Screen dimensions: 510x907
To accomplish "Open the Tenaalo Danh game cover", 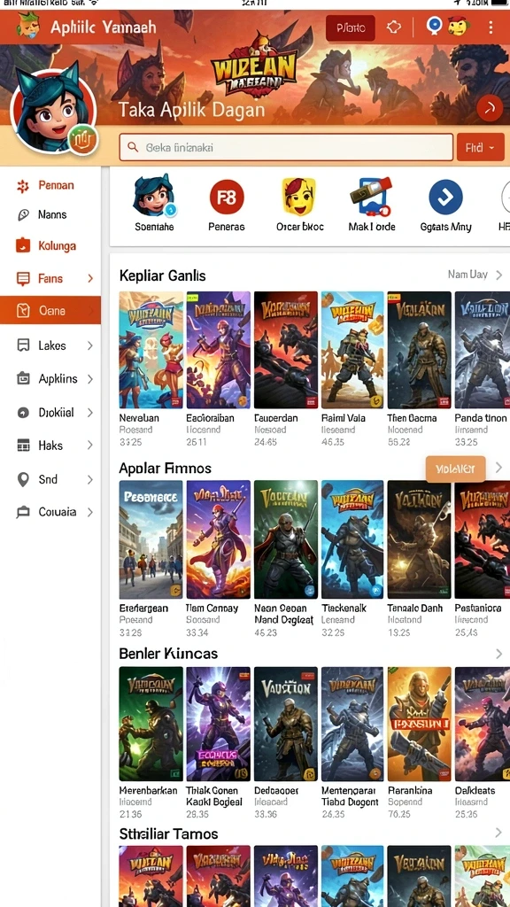I will (419, 539).
